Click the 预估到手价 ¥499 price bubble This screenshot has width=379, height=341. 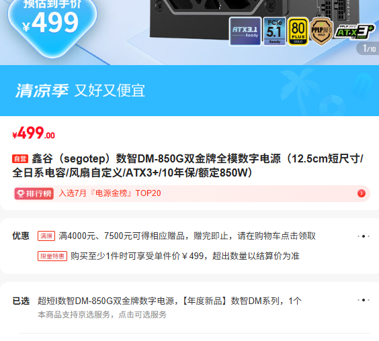click(52, 24)
